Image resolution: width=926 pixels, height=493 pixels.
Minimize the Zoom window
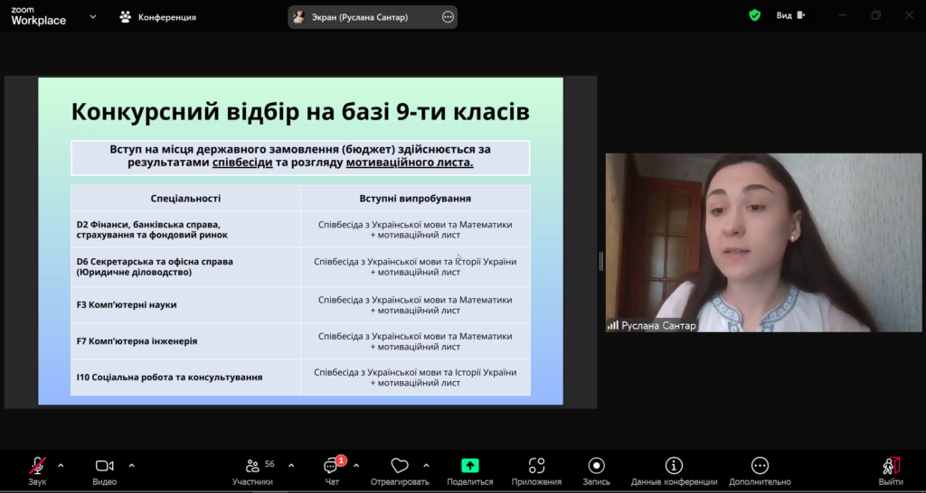(x=843, y=15)
